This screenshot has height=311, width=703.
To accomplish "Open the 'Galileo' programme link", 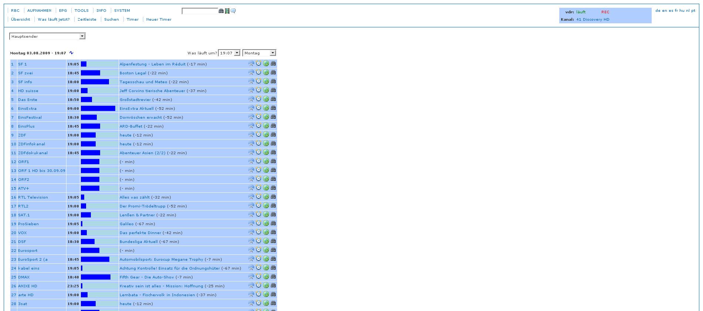I will (x=127, y=224).
